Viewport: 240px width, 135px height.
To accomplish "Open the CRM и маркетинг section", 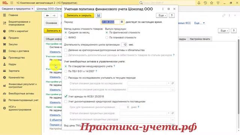I will (x=18, y=31).
